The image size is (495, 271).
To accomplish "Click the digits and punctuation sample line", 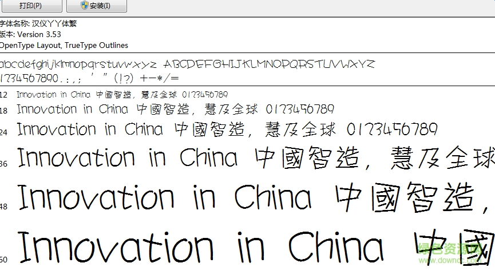I will coord(90,78).
